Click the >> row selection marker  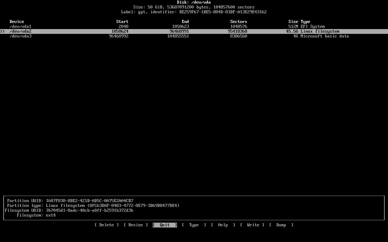(2, 31)
